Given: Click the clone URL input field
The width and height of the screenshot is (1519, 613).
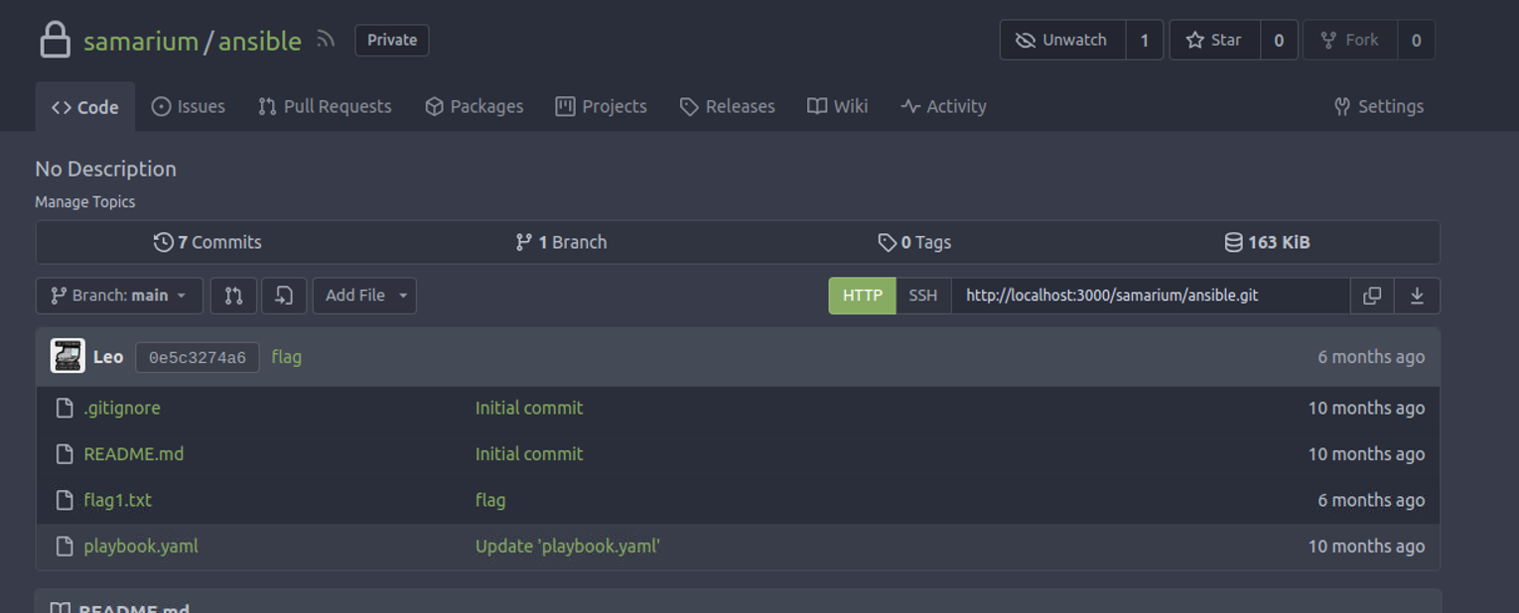Looking at the screenshot, I should 1150,296.
